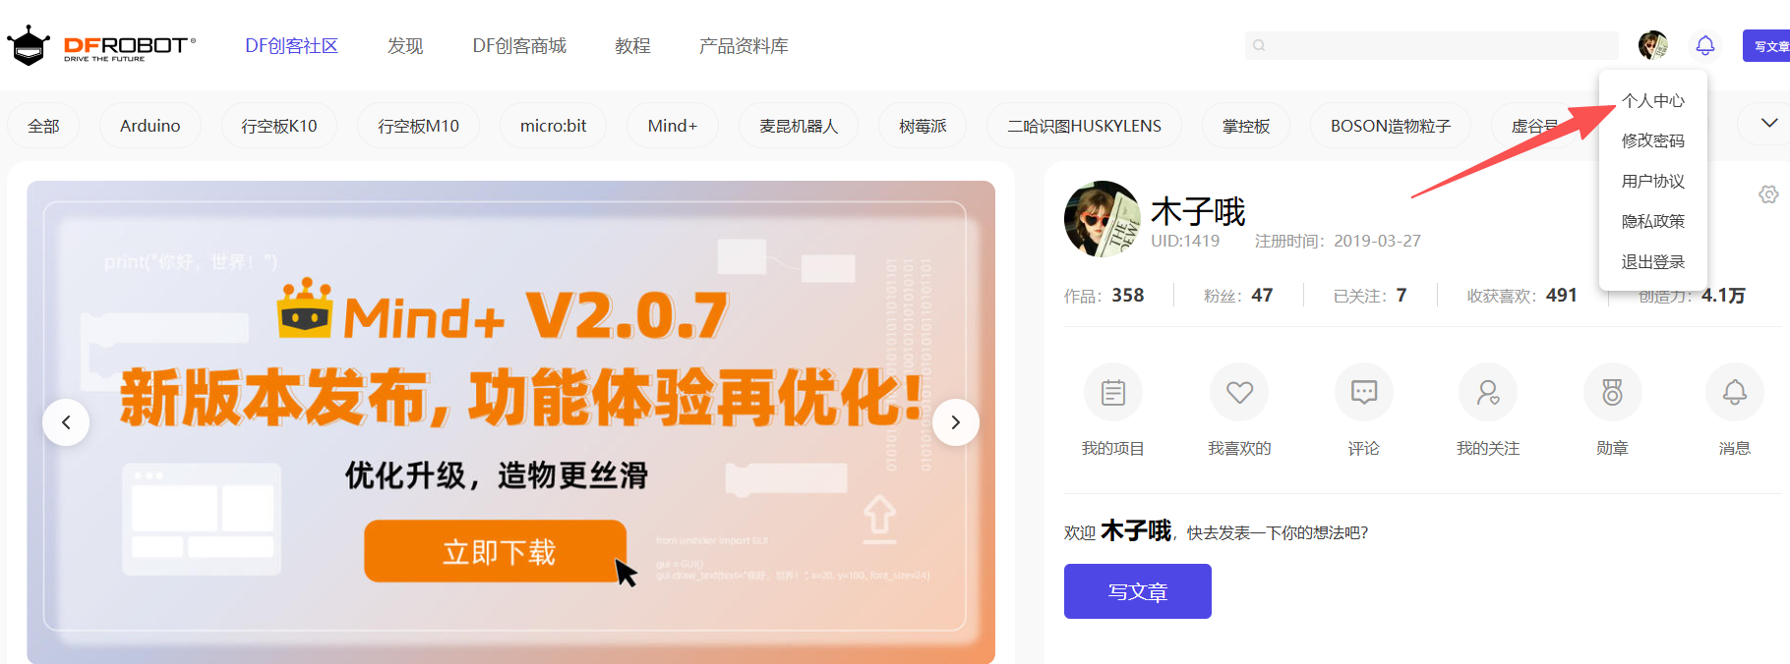Select 掌控板 category chip
The height and width of the screenshot is (664, 1790).
click(1246, 126)
